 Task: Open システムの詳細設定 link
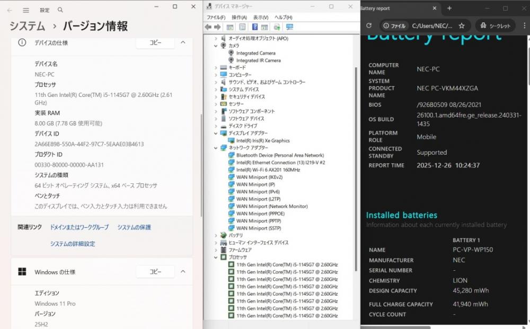(x=73, y=244)
